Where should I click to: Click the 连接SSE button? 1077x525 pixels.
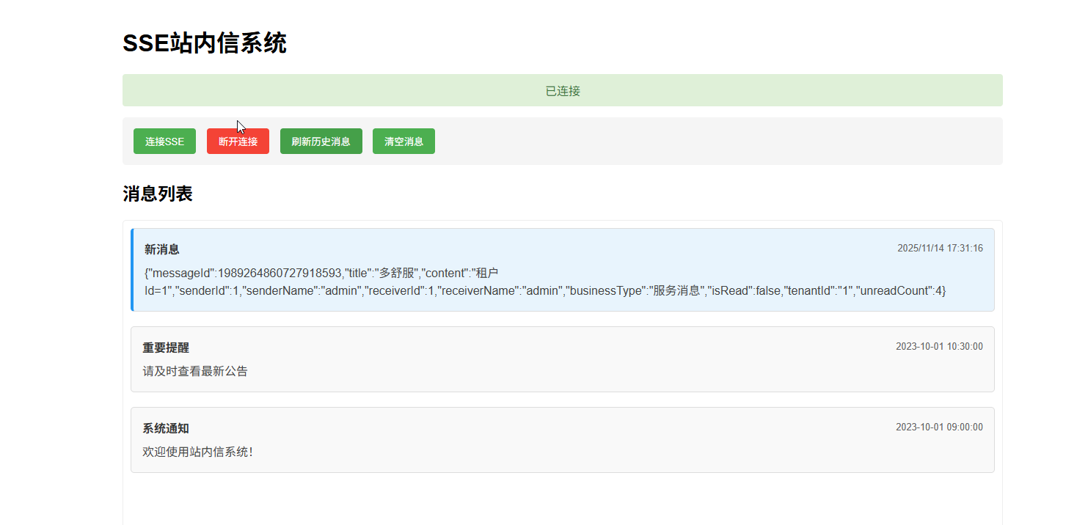click(x=164, y=142)
